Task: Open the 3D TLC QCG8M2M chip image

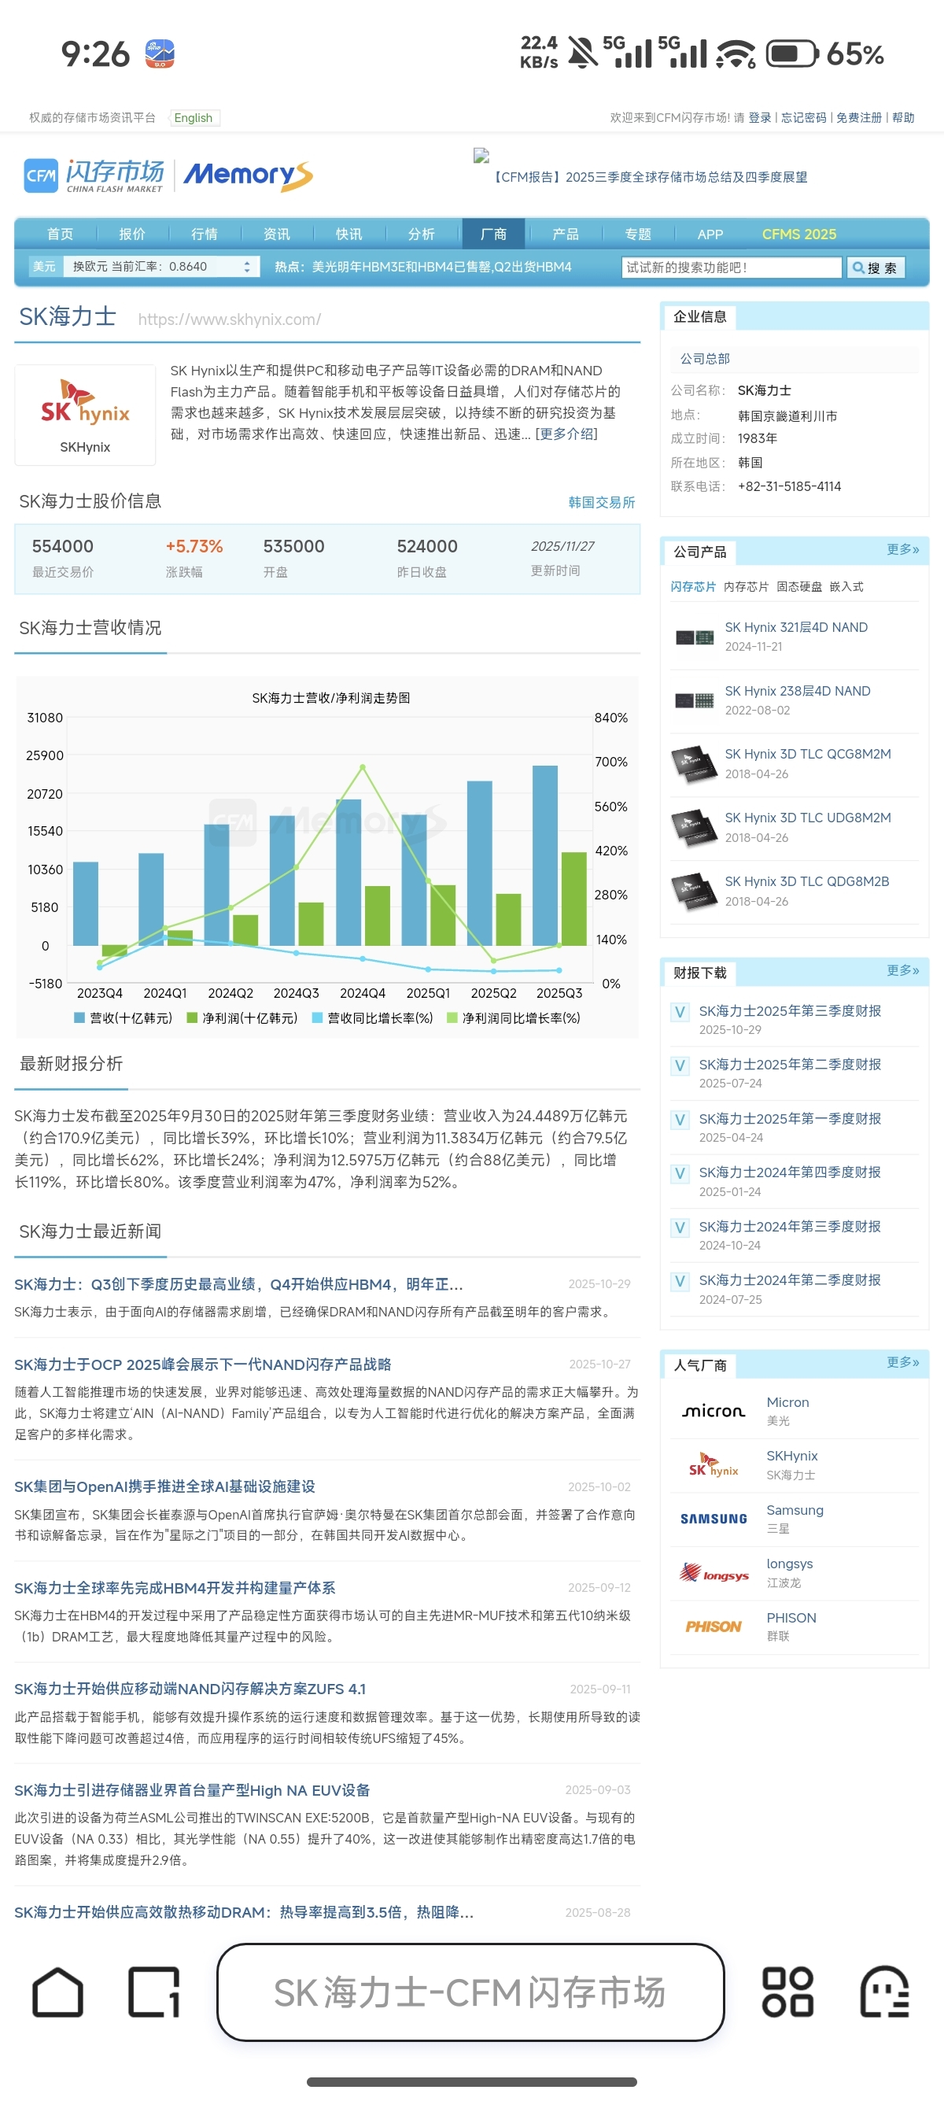Action: 694,764
